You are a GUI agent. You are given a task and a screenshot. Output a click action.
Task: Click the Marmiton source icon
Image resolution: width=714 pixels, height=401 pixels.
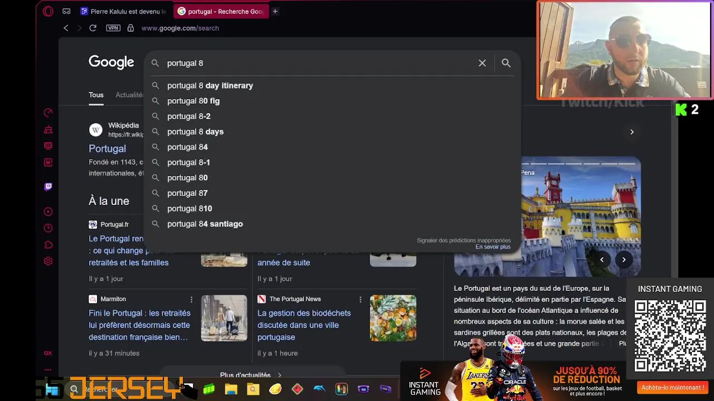(x=93, y=299)
